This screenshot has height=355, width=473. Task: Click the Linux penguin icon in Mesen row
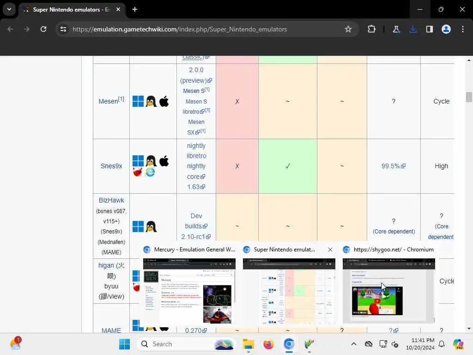[x=151, y=101]
